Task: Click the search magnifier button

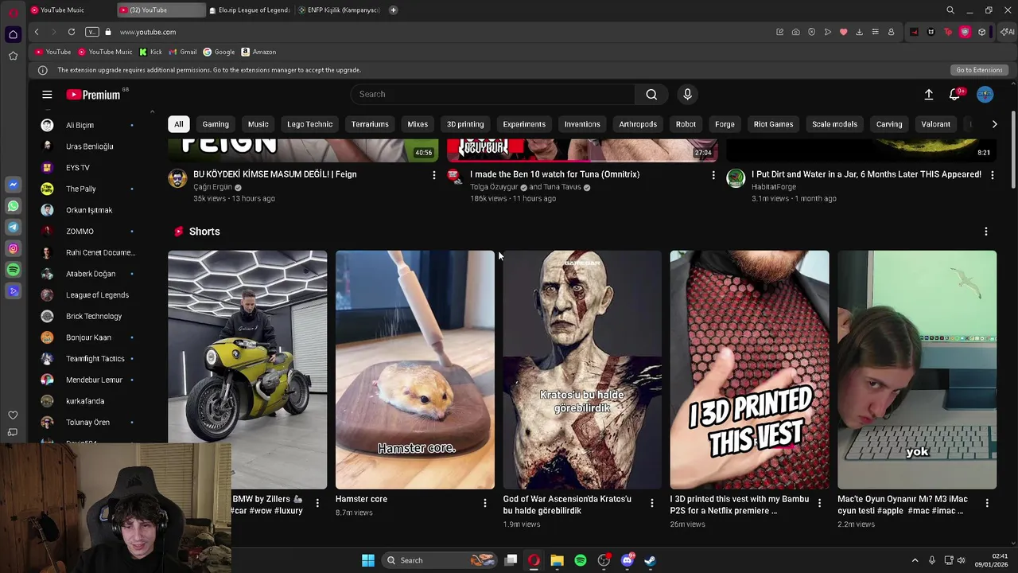Action: click(x=651, y=94)
